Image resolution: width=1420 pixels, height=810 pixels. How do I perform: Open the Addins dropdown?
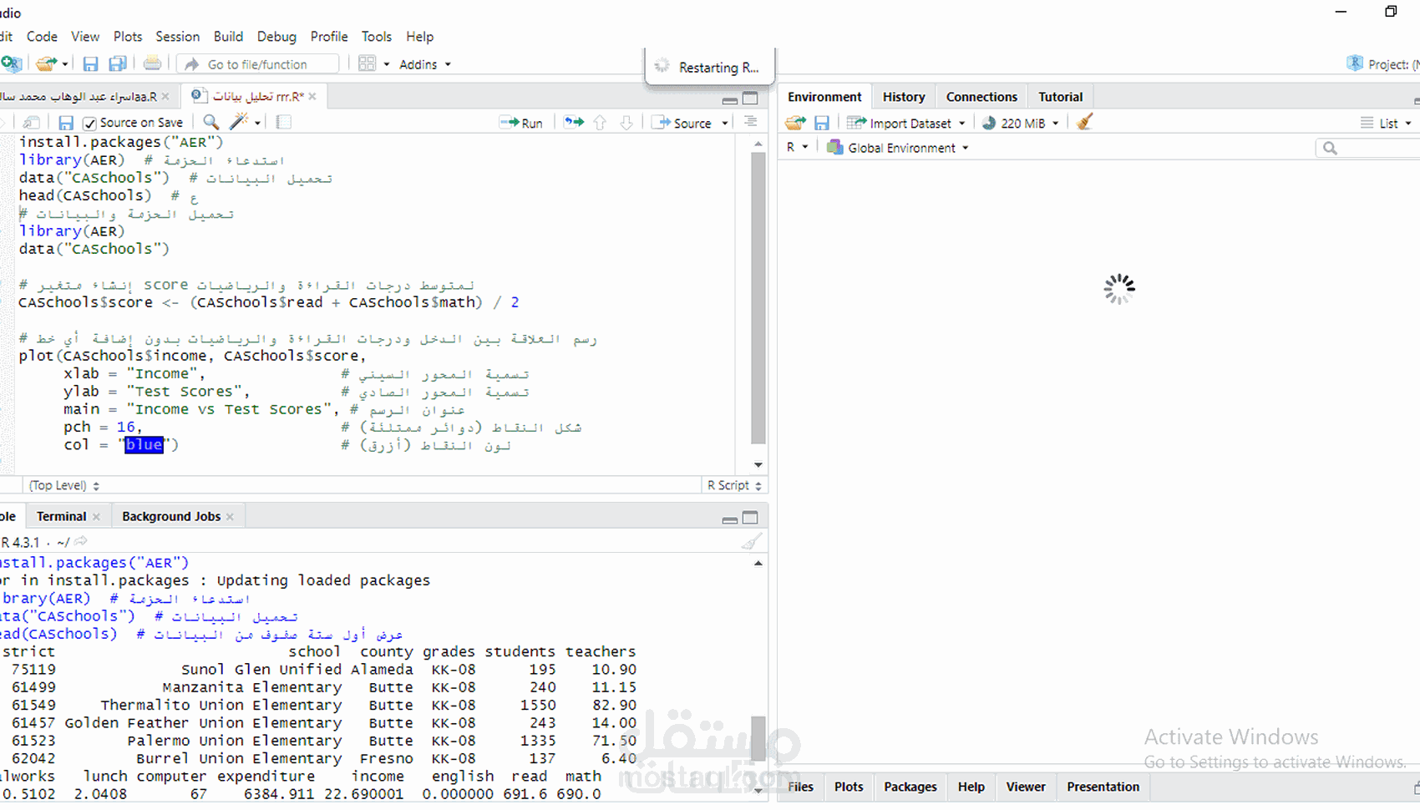point(425,64)
